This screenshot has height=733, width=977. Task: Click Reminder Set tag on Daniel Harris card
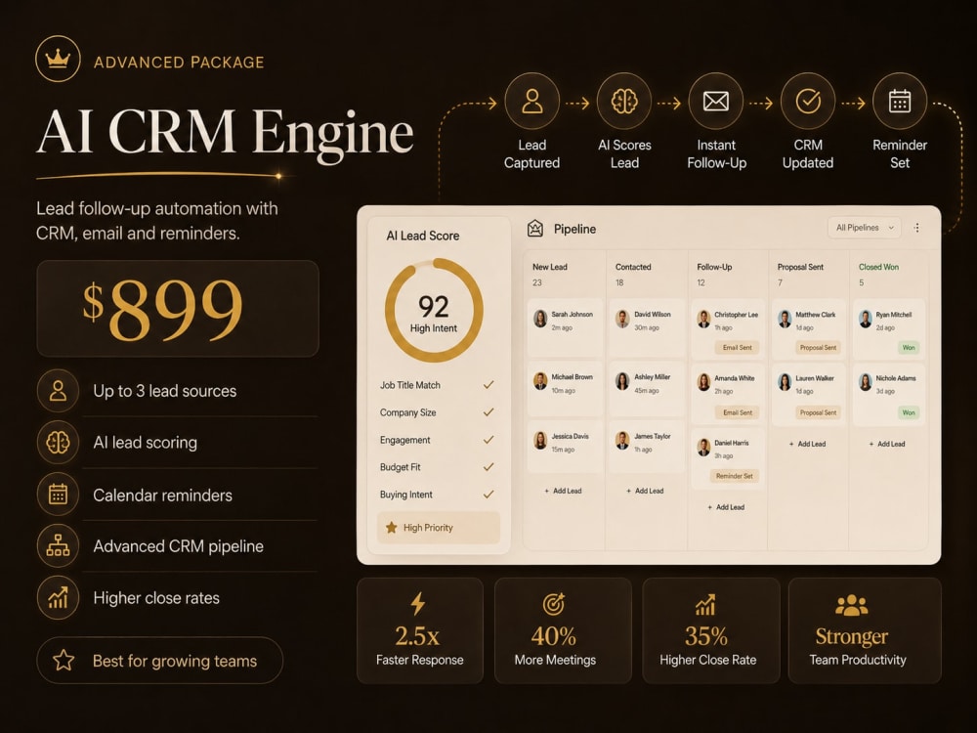point(734,476)
